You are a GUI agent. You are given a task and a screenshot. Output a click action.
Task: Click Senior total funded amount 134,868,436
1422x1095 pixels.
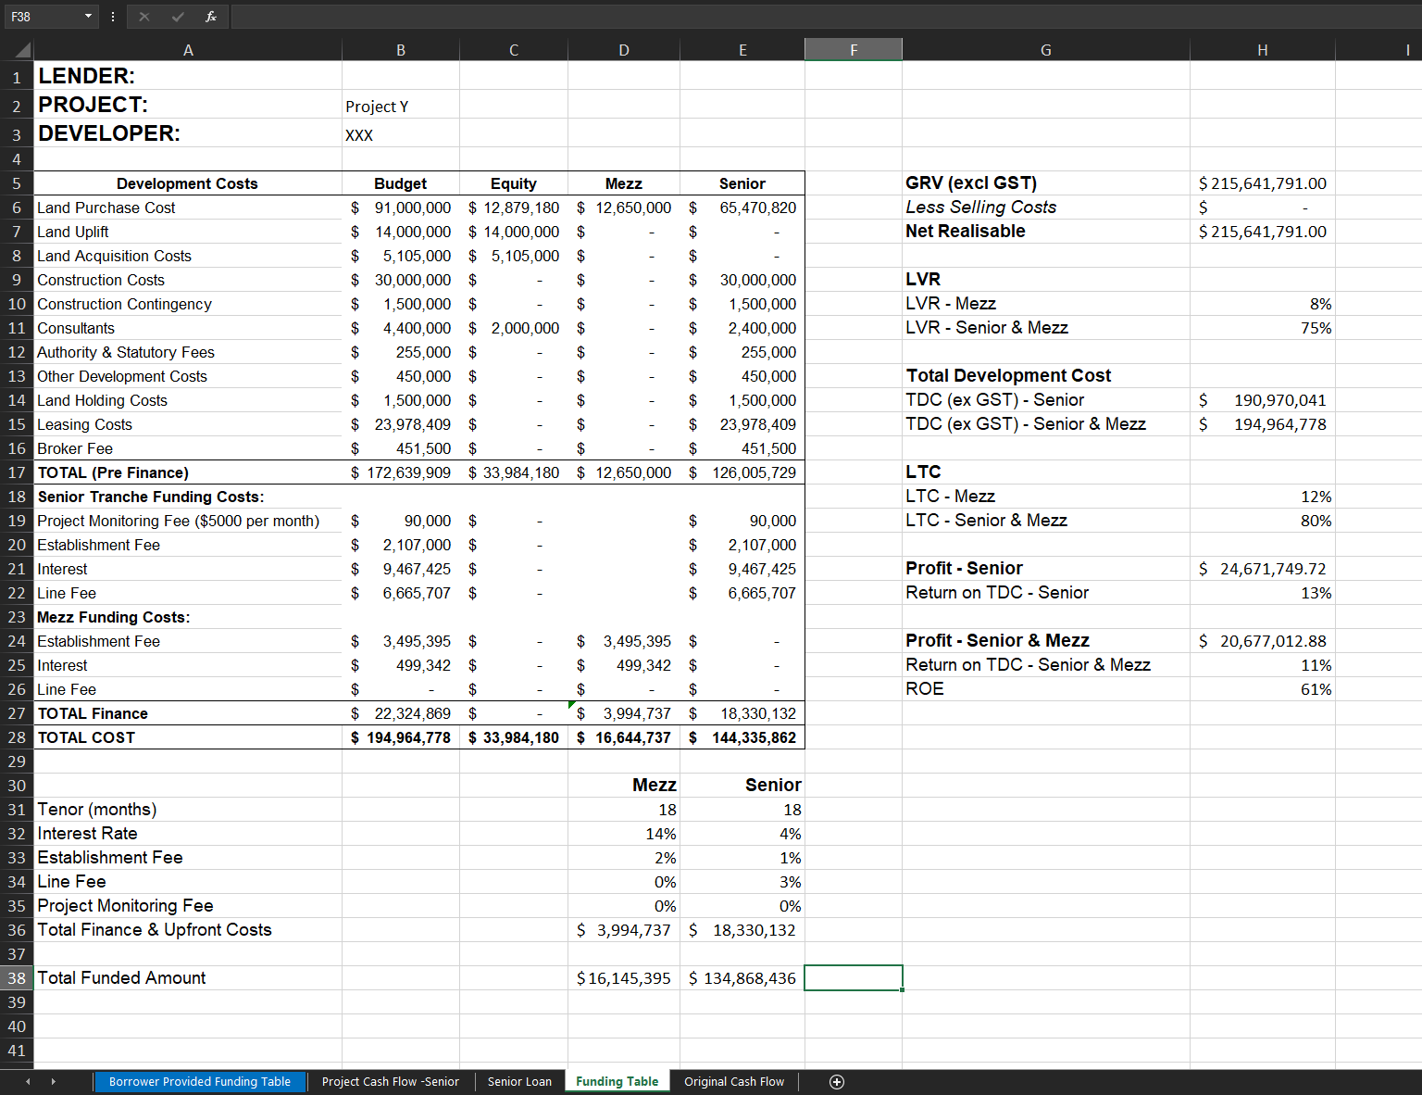742,978
